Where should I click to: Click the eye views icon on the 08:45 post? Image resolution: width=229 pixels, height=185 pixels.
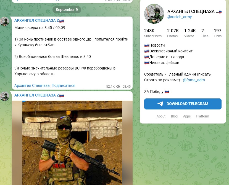coord(118,87)
